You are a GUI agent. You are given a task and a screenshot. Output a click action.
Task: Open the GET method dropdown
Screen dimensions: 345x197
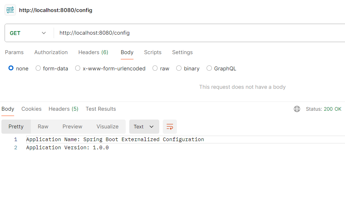point(28,33)
